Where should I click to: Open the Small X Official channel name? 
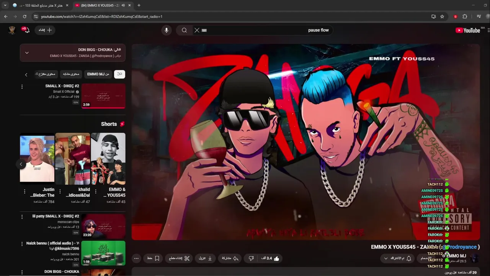[x=64, y=92]
